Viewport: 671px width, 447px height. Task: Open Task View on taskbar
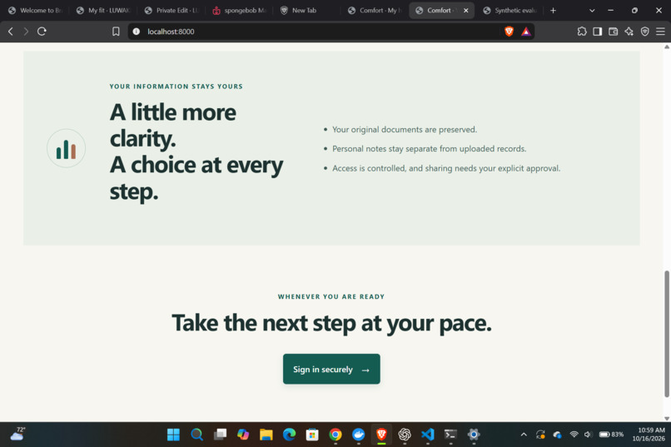click(220, 435)
